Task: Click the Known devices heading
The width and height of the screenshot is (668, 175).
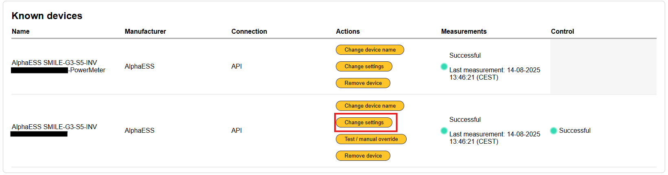Action: click(x=47, y=16)
